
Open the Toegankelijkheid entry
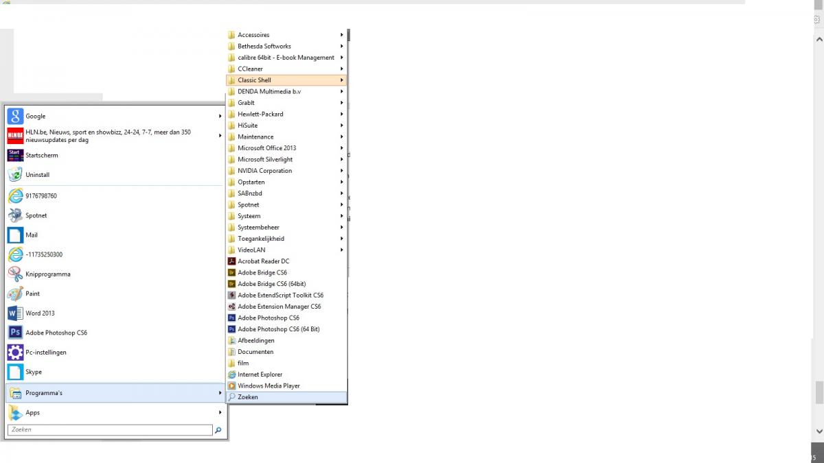click(286, 239)
